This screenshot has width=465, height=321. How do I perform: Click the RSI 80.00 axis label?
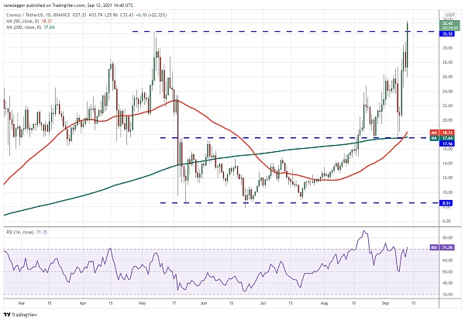[448, 237]
